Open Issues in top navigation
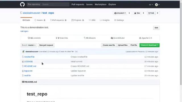The width and height of the screenshot is (182, 102). (89, 5)
